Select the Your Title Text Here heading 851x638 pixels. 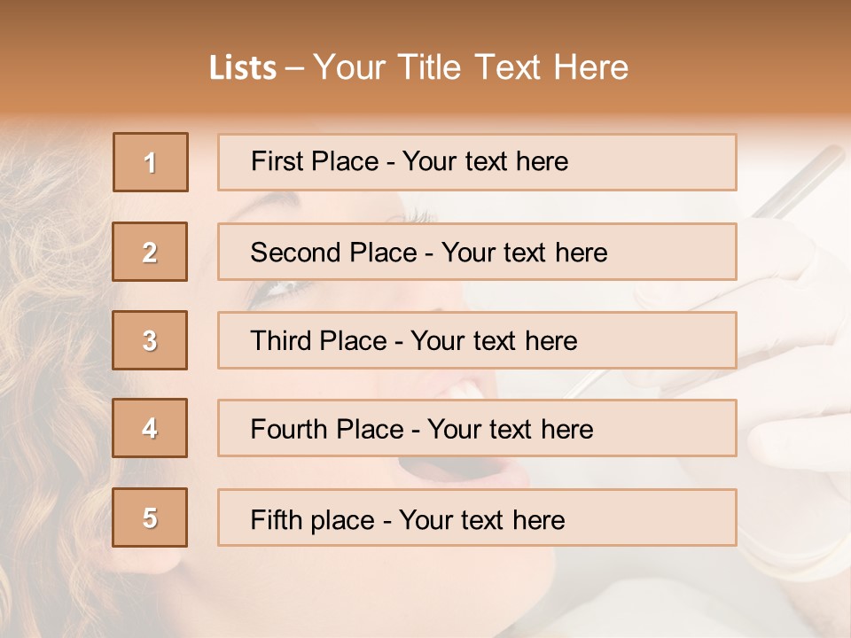(x=471, y=67)
